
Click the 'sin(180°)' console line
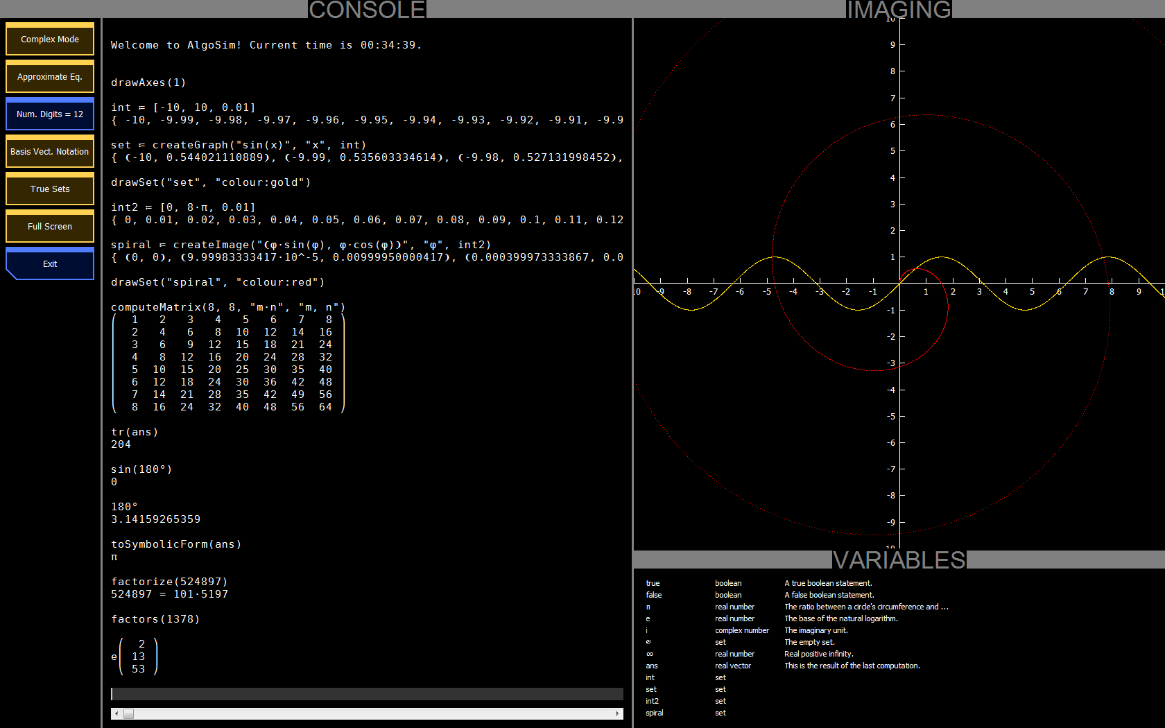tap(141, 469)
